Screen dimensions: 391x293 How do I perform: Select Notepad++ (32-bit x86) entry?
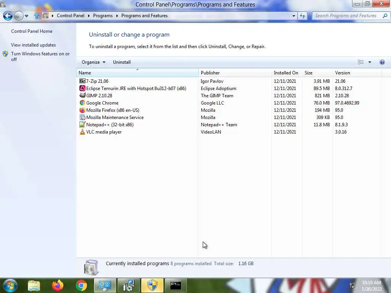click(x=110, y=124)
